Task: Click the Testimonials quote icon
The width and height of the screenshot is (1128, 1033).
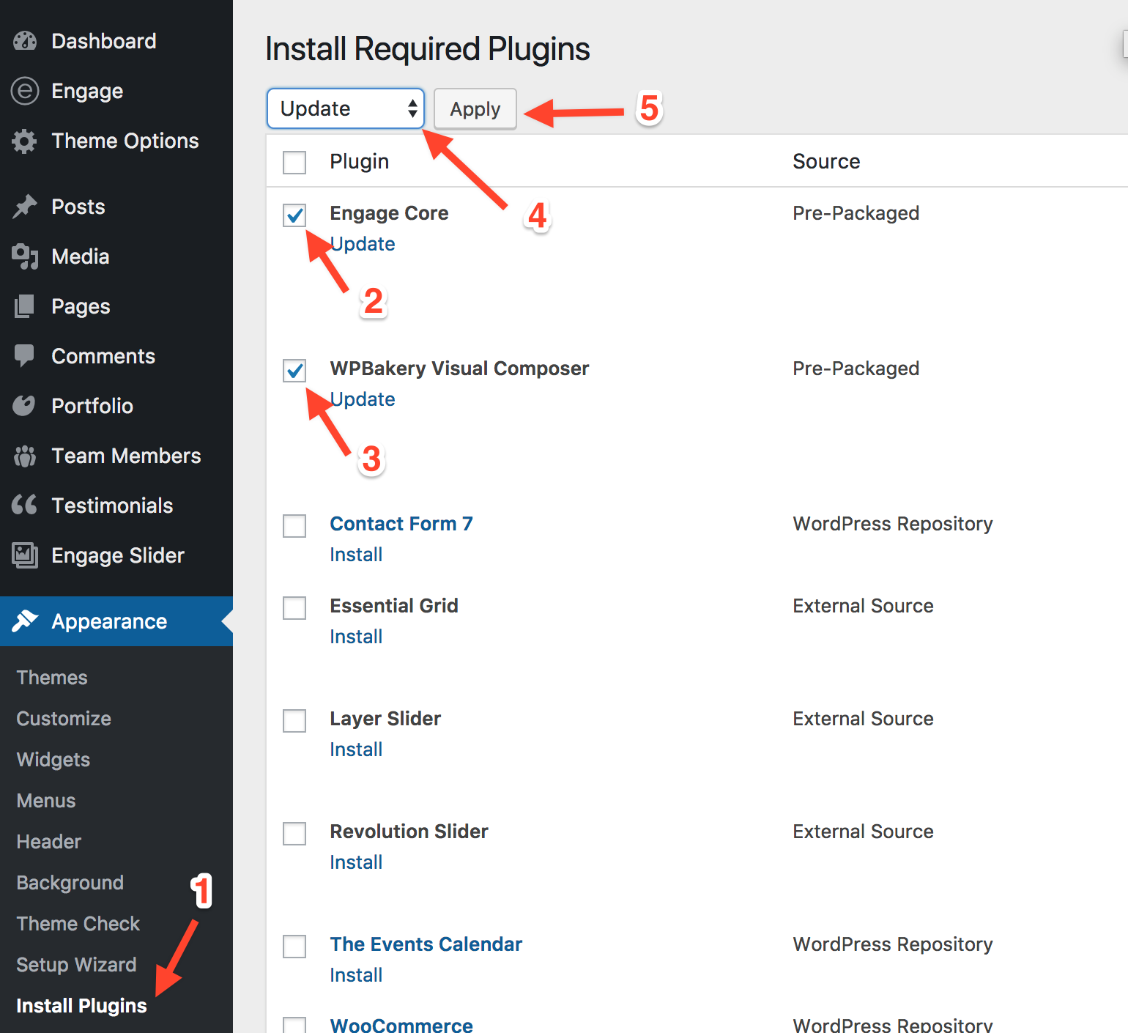Action: click(x=24, y=505)
